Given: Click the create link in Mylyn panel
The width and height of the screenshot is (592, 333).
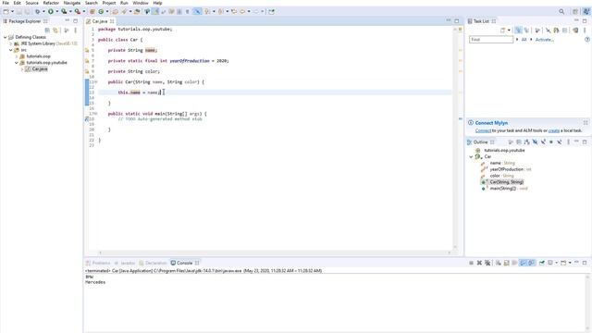Looking at the screenshot, I should point(553,130).
